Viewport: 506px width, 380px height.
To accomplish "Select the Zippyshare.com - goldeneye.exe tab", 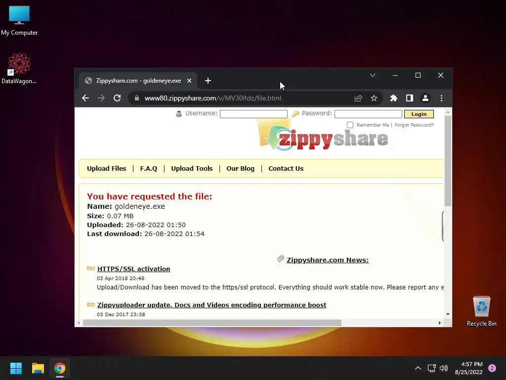I will 138,81.
